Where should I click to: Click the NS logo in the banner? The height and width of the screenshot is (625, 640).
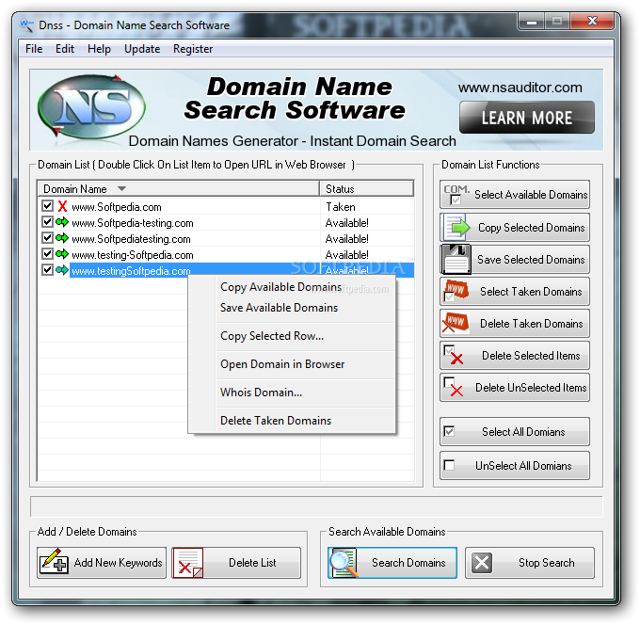(x=92, y=106)
